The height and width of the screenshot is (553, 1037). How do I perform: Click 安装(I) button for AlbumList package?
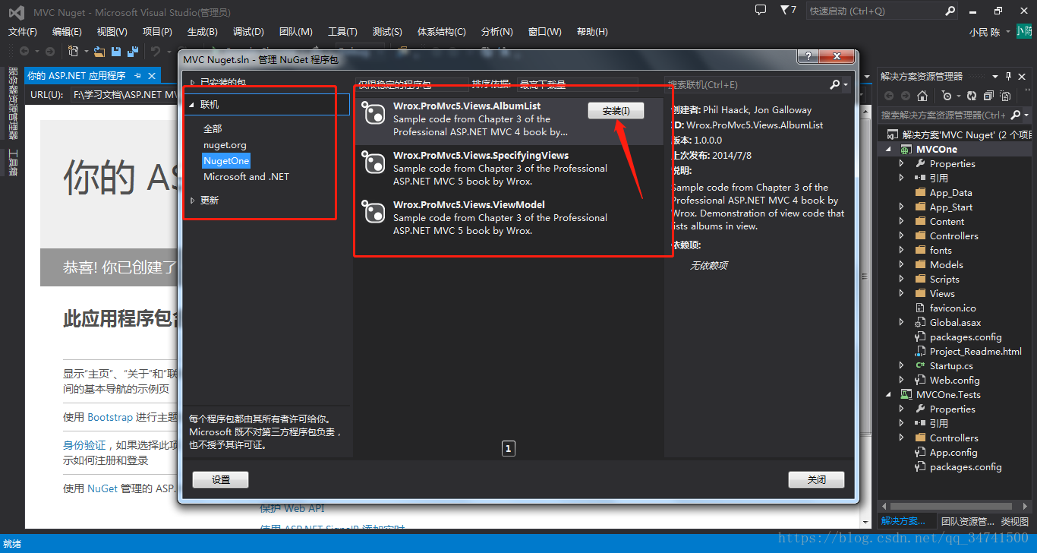point(616,111)
